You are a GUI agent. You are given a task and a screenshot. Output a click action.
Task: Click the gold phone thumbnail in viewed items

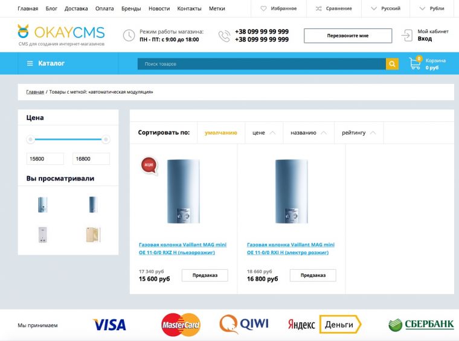tap(93, 235)
